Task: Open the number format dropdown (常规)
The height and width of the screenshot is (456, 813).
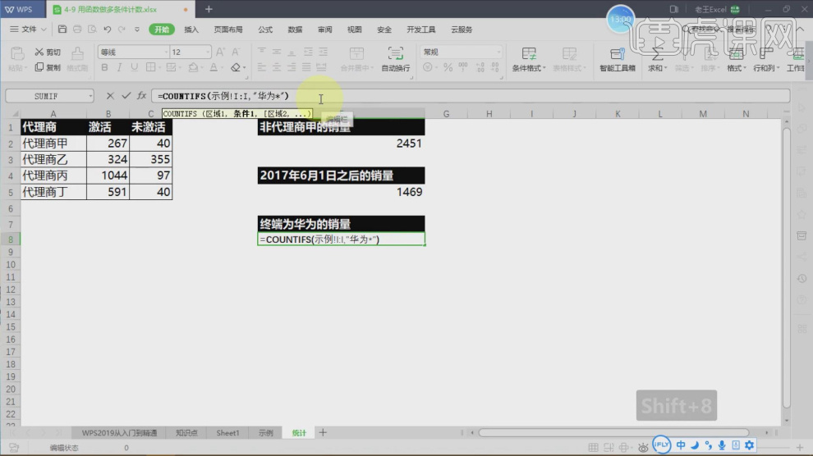Action: click(x=498, y=52)
